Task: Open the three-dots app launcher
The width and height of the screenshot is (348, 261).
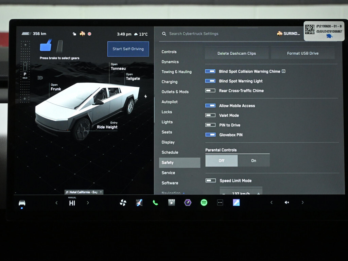Action: pos(220,203)
